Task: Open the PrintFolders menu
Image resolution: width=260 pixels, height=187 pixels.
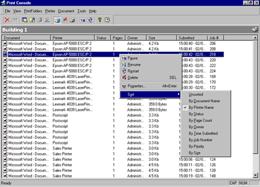Action: (x=33, y=11)
